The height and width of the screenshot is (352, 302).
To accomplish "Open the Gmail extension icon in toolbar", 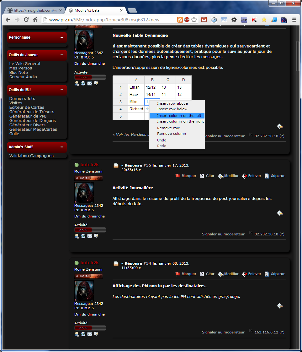I will tap(204, 20).
